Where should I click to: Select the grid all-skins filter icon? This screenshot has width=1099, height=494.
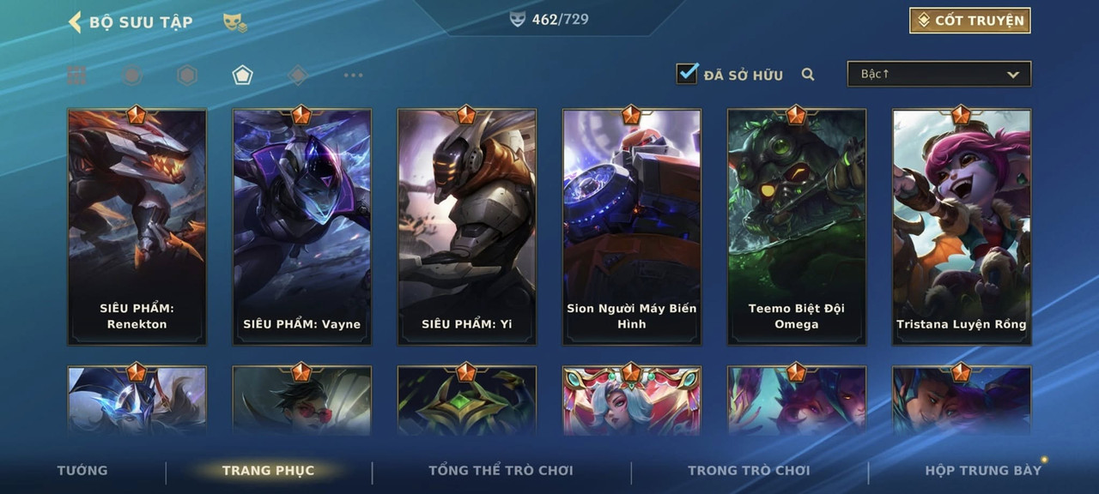pos(76,75)
